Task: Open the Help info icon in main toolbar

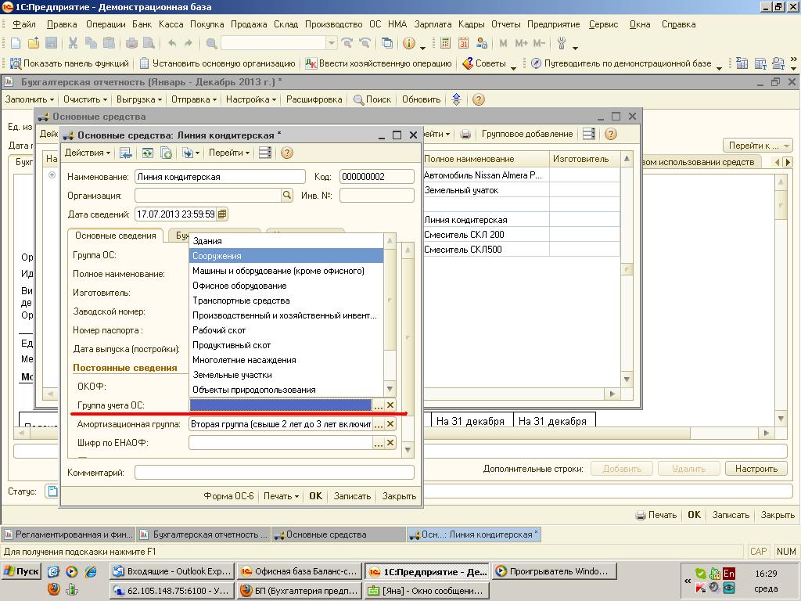Action: pyautogui.click(x=408, y=44)
